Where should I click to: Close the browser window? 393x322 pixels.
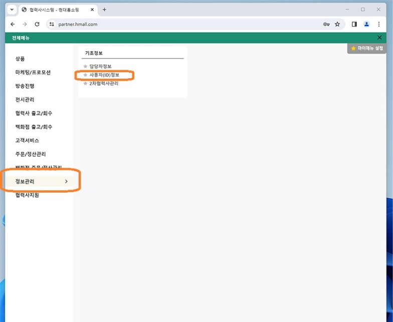click(x=378, y=10)
